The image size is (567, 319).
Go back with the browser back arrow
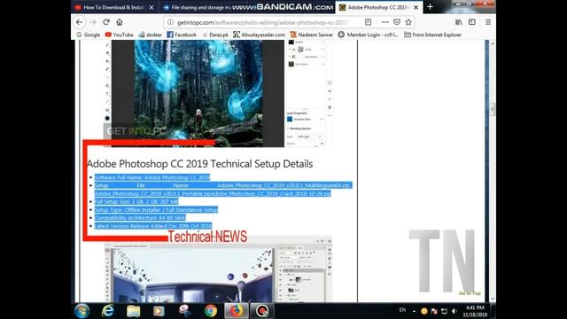pyautogui.click(x=79, y=22)
